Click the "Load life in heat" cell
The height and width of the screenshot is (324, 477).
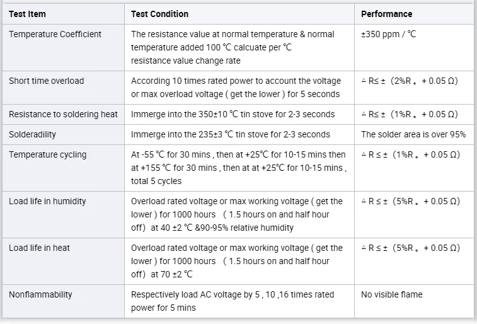coord(39,248)
